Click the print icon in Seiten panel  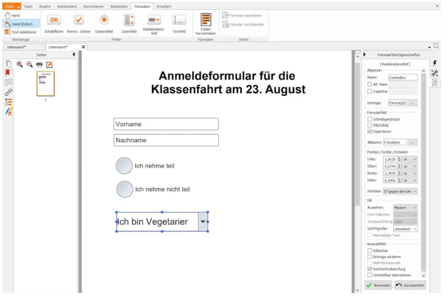[x=39, y=64]
